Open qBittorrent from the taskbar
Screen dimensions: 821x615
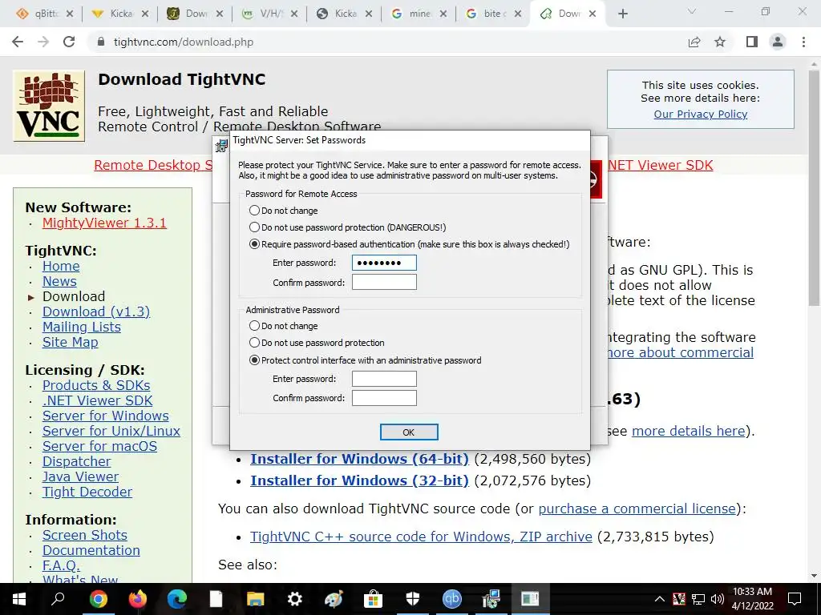452,599
